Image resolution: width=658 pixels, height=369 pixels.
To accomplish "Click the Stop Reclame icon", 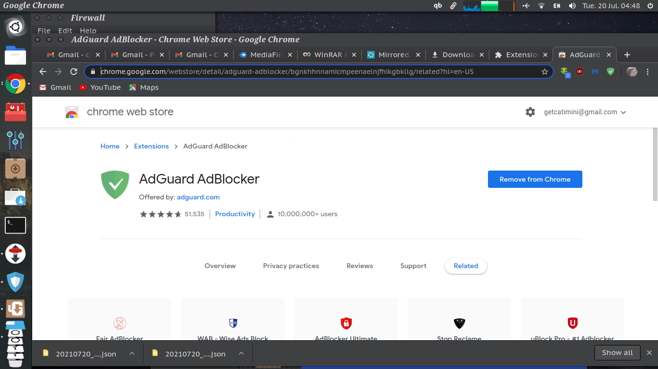I will [x=459, y=323].
